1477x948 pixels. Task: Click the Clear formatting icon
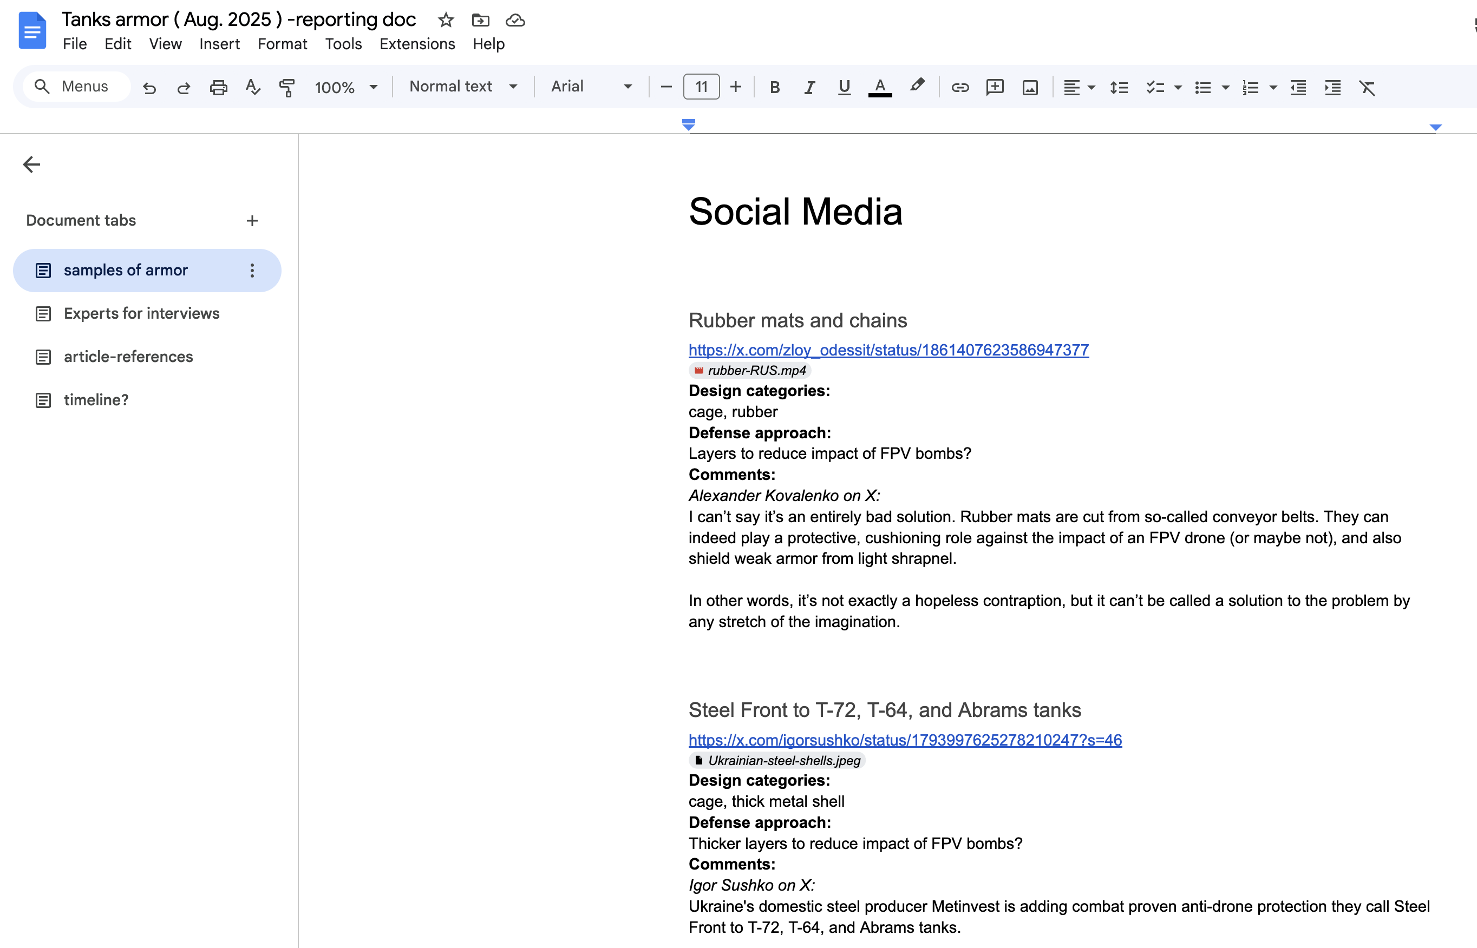(x=1367, y=88)
